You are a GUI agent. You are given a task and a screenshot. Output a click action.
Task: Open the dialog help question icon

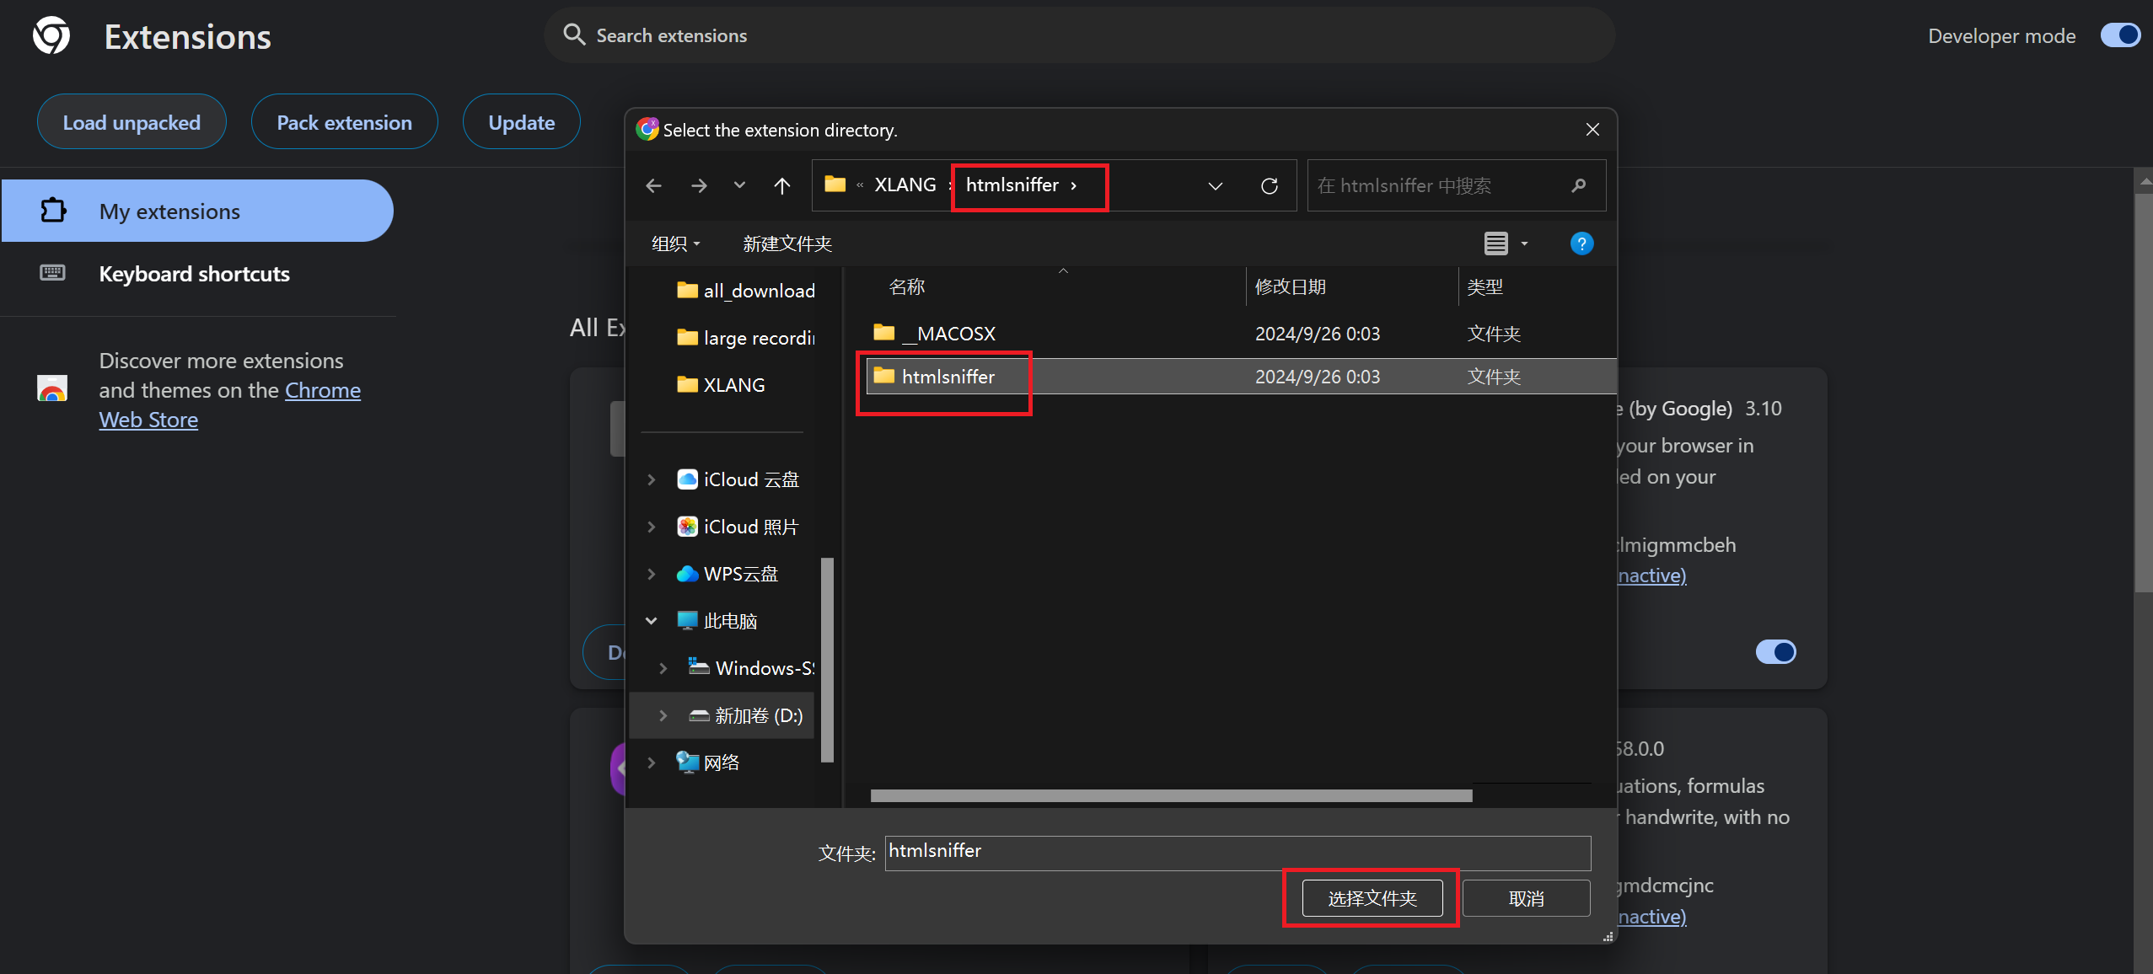pos(1581,243)
